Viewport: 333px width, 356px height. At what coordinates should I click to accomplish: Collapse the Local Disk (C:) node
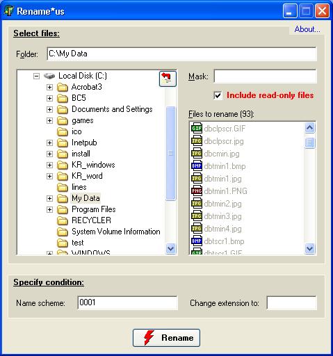tap(36, 76)
